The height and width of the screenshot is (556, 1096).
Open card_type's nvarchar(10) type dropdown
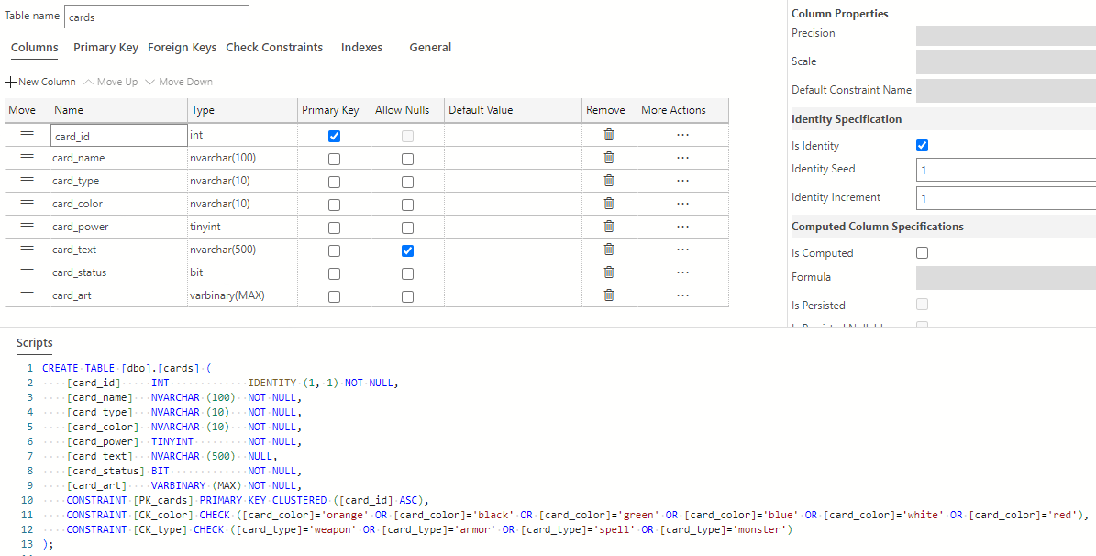point(242,181)
